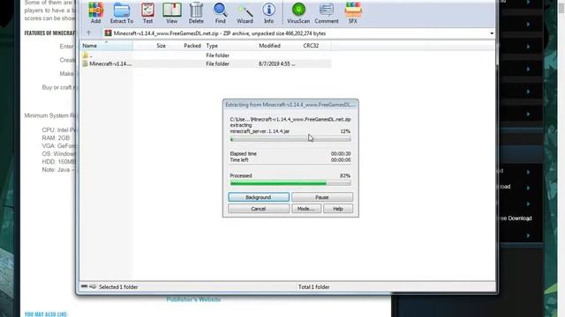
Task: Click the extraction dialog title bar
Action: [290, 105]
